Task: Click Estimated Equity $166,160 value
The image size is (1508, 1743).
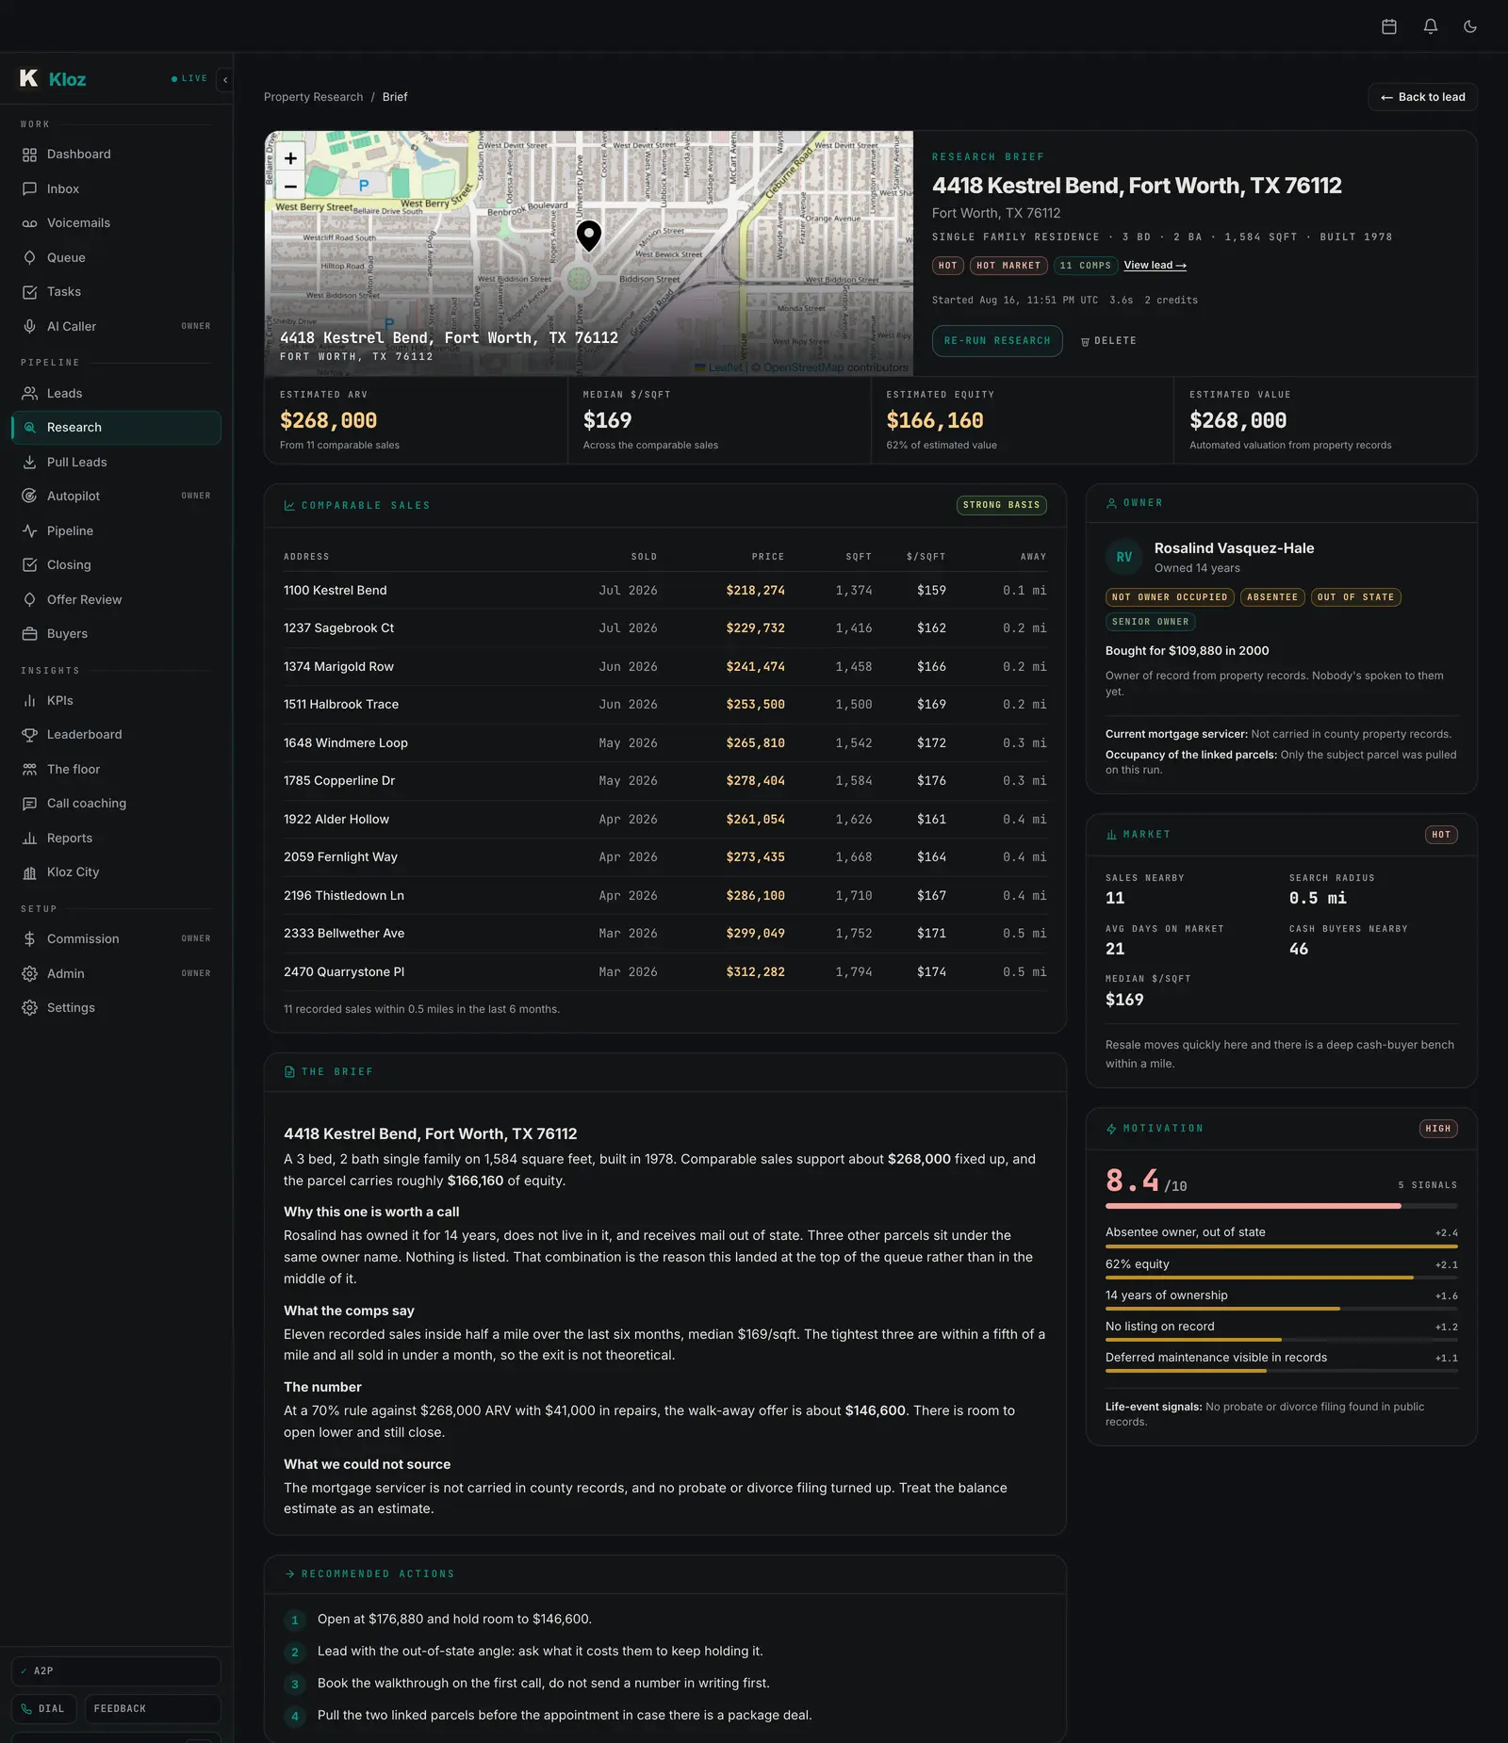Action: click(934, 421)
